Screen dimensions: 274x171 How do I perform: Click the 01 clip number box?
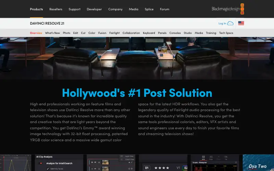tap(147, 168)
